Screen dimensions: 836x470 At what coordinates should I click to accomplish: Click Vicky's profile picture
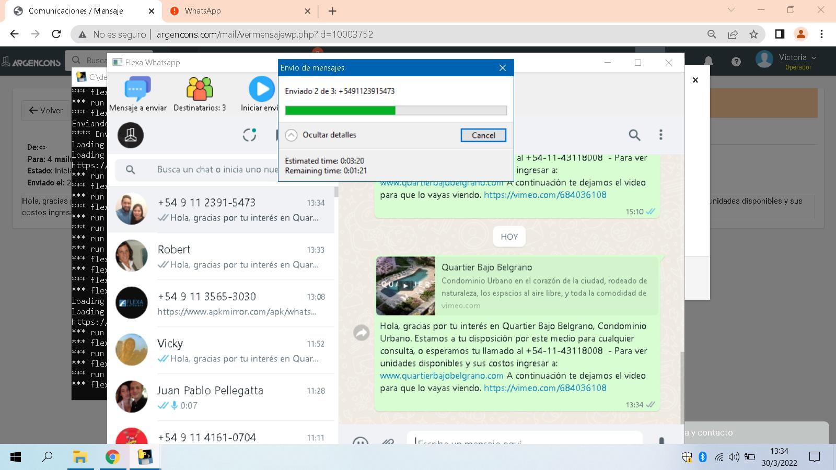click(131, 349)
